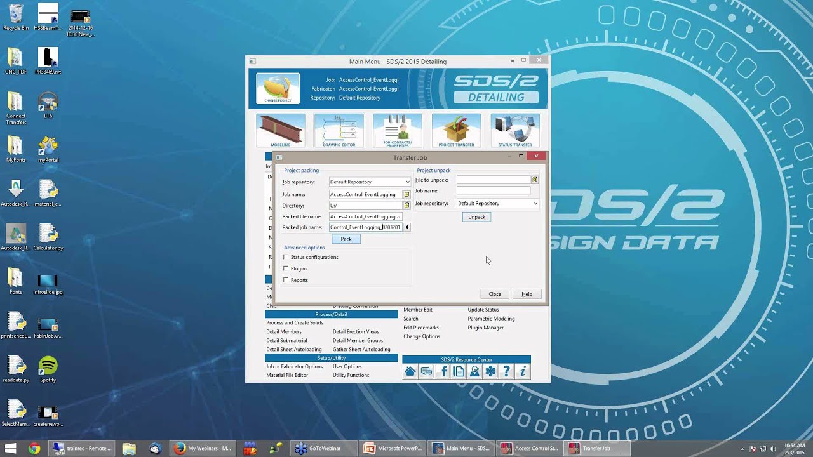Open Gather Sheet Autoloading
This screenshot has width=813, height=457.
[x=361, y=350]
